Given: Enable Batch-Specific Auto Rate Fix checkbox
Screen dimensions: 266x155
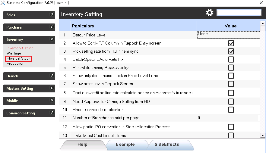Looking at the screenshot, I should pos(231,60).
